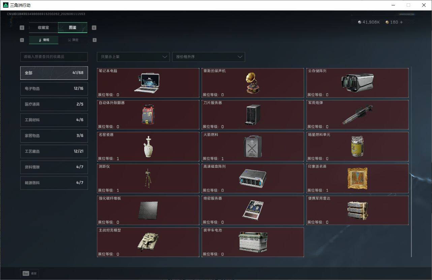Select the 工具材料 category
The height and width of the screenshot is (280, 432).
coord(54,120)
